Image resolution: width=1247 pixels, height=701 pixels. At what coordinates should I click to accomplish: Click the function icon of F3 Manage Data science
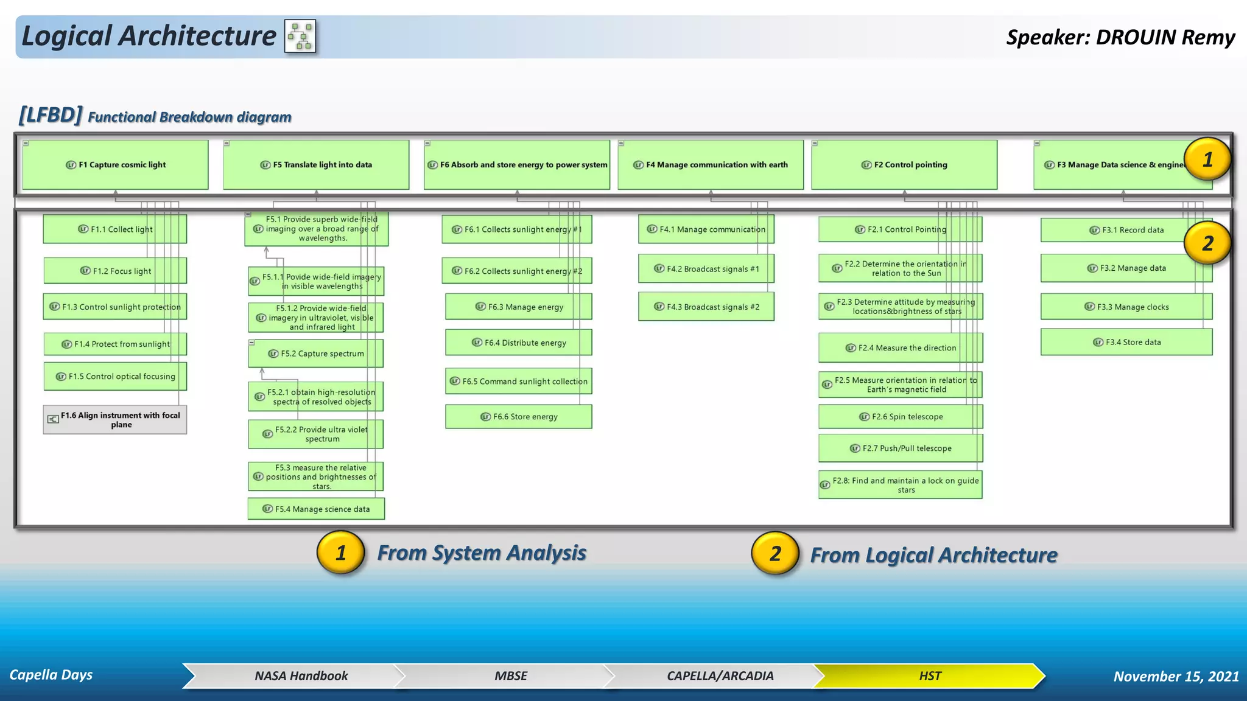(1050, 165)
